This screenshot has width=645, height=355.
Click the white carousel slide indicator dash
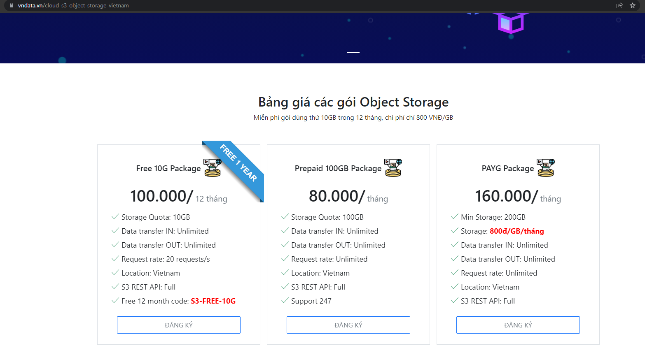coord(353,52)
